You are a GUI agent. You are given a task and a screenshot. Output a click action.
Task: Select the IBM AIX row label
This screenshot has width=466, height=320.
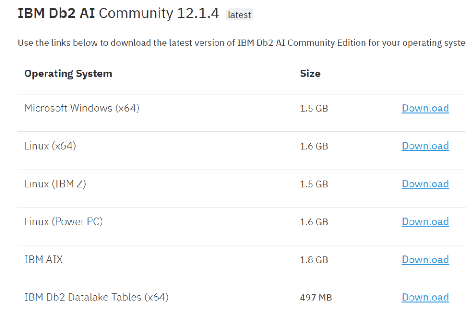coord(43,260)
